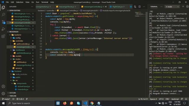Click Windows search box on taskbar
Image resolution: width=189 pixels, height=106 pixels.
(x=30, y=103)
